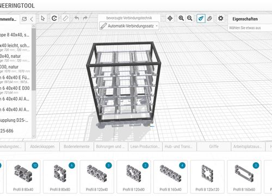Select the ruler measure tool

(x=65, y=19)
